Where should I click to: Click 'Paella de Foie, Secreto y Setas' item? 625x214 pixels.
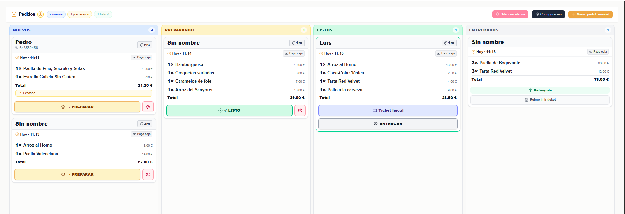(x=54, y=69)
